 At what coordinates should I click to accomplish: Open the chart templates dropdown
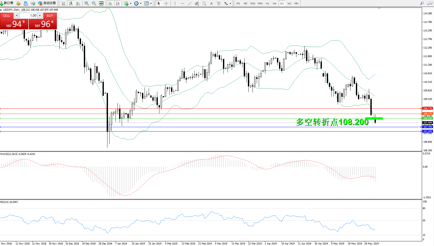(151, 3)
